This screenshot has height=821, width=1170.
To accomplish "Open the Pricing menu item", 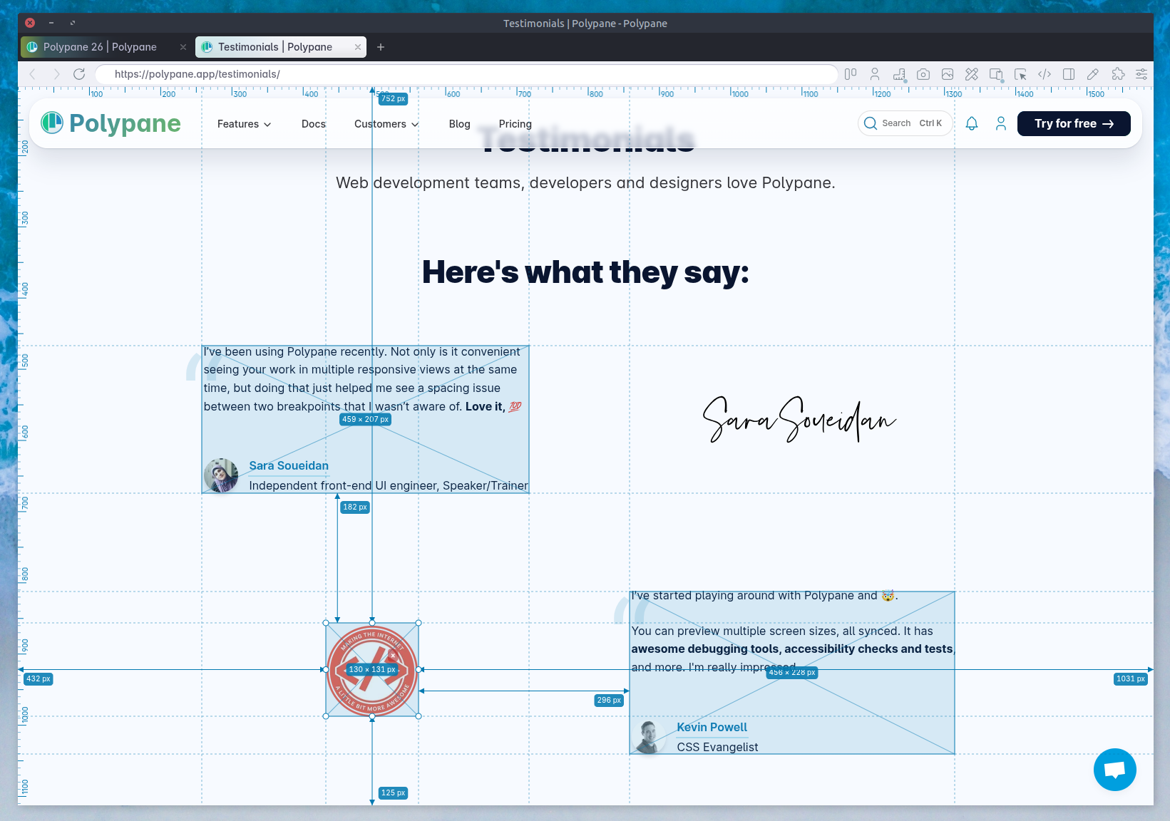I will (x=515, y=124).
